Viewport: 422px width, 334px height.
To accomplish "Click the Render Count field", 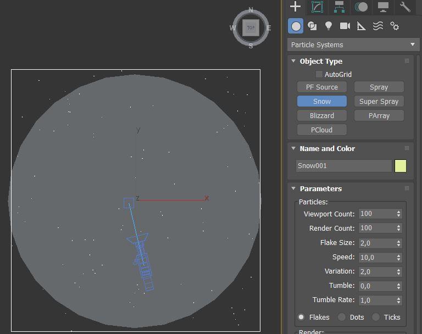I will click(377, 228).
